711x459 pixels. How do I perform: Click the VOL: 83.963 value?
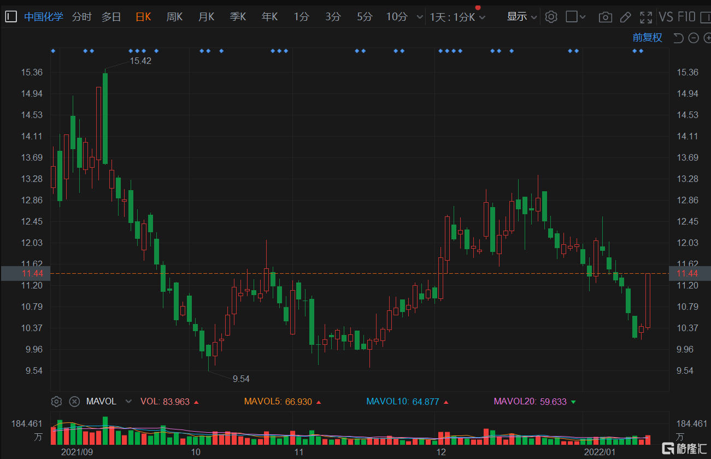(165, 402)
